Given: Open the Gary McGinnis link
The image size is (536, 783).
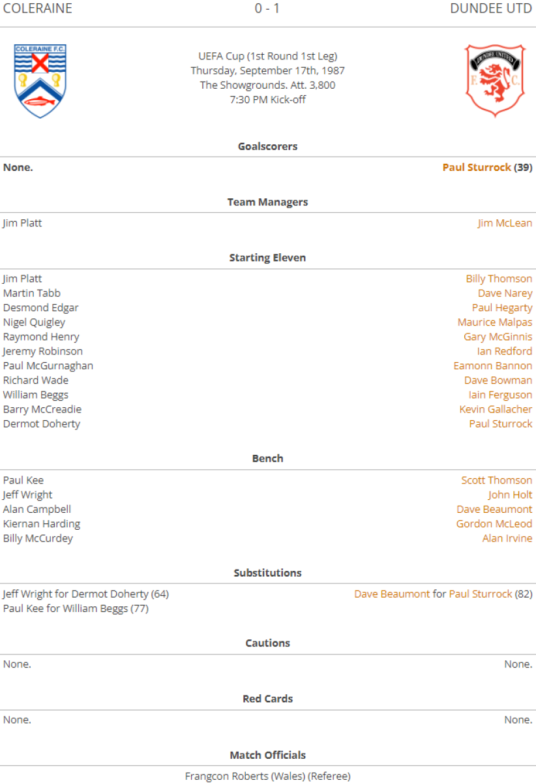Looking at the screenshot, I should [498, 337].
